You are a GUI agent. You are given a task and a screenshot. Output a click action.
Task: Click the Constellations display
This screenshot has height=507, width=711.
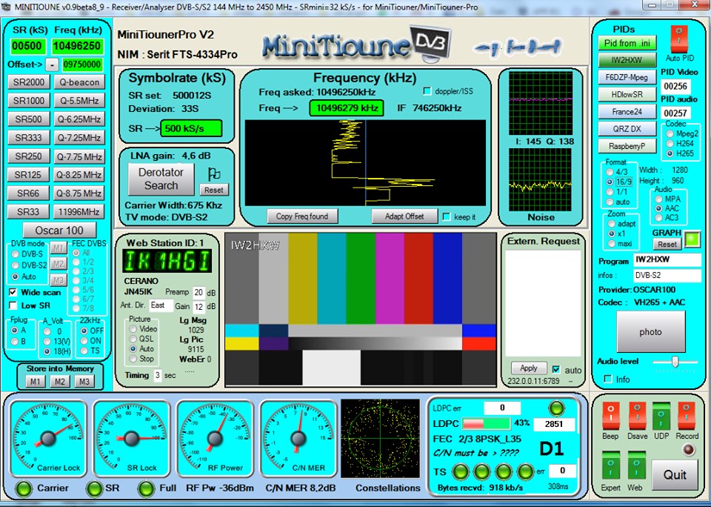tap(380, 439)
